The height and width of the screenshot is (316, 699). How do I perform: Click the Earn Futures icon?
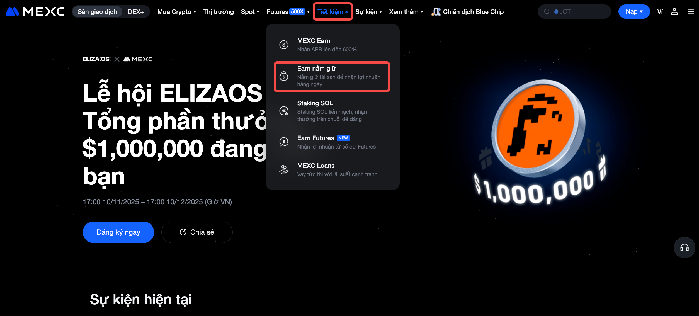click(x=284, y=142)
